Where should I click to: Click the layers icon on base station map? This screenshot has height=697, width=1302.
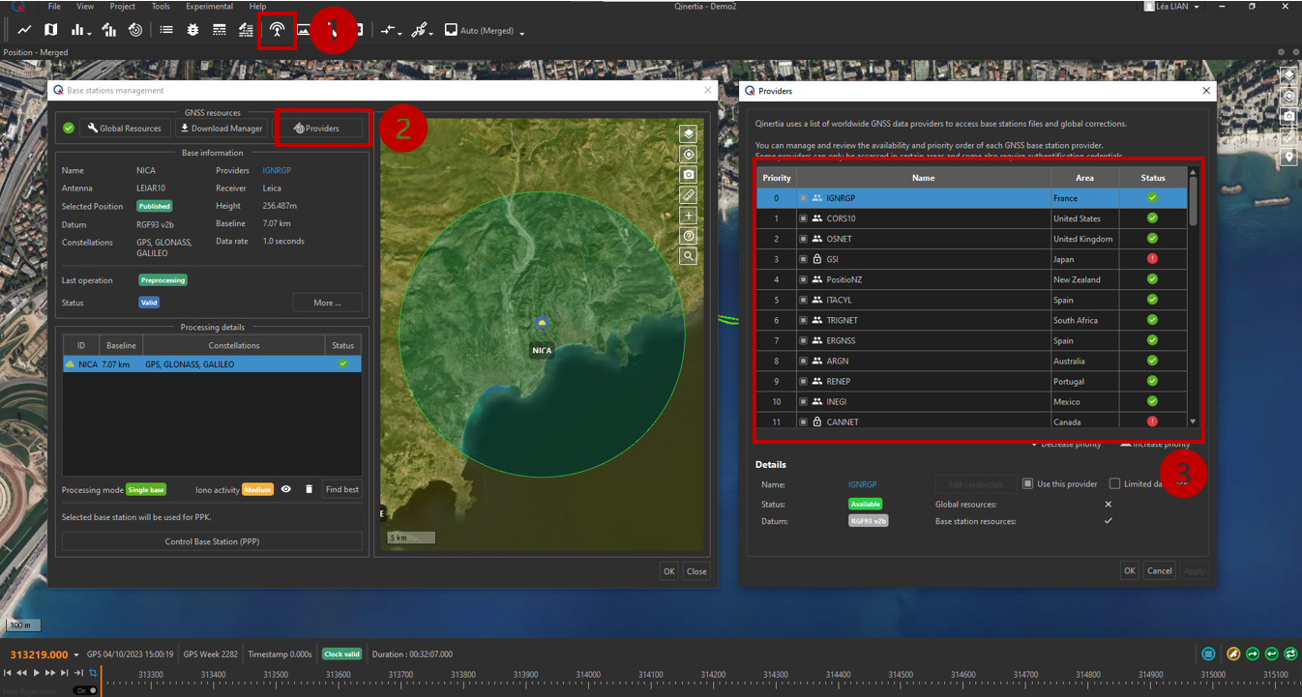(688, 134)
